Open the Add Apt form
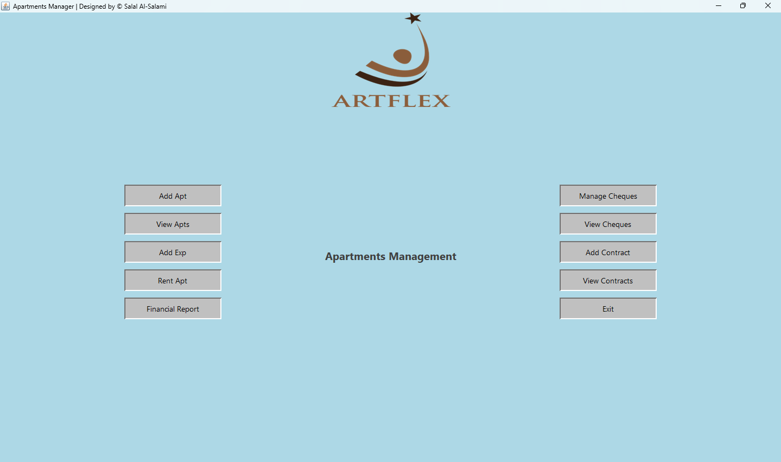The width and height of the screenshot is (781, 462). [172, 195]
